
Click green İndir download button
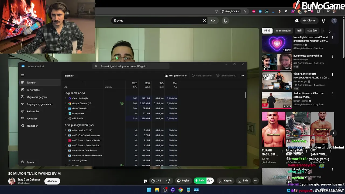(x=200, y=181)
